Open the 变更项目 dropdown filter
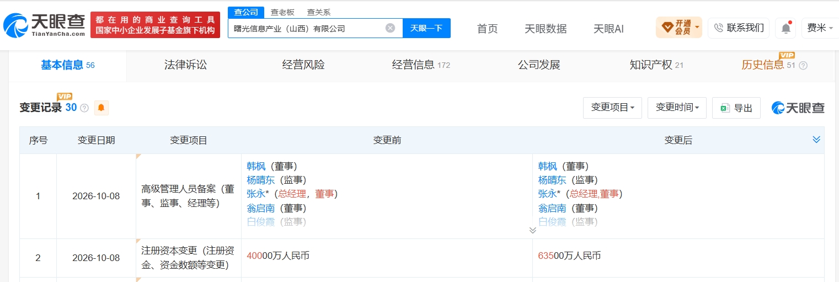Viewport: 839px width, 282px height. tap(612, 108)
